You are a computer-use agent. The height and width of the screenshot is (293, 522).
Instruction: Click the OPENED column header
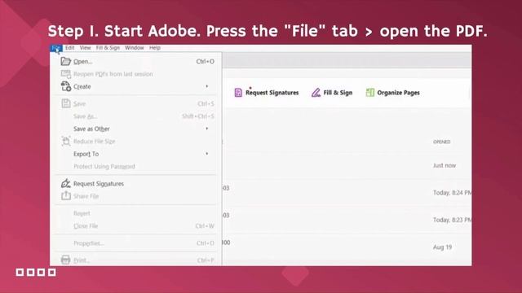point(441,142)
